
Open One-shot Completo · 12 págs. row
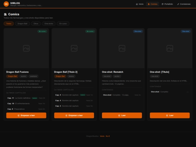tap(122, 95)
